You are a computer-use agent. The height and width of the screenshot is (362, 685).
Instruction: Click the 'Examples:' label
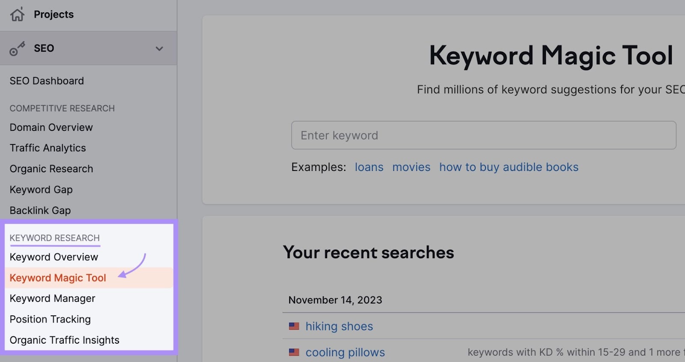tap(319, 167)
